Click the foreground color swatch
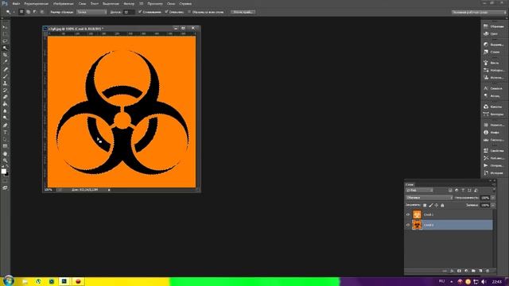This screenshot has width=509, height=286. 3,171
